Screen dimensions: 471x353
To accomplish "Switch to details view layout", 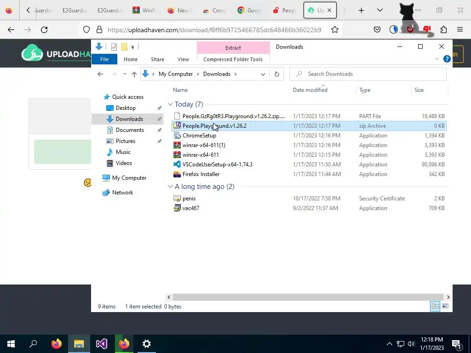I will 435,306.
